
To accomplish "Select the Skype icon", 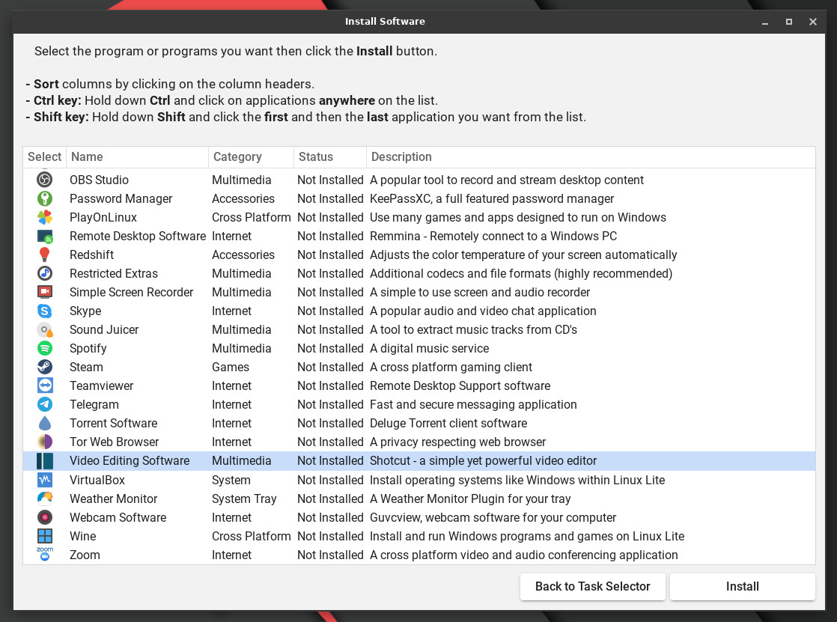I will pos(45,311).
